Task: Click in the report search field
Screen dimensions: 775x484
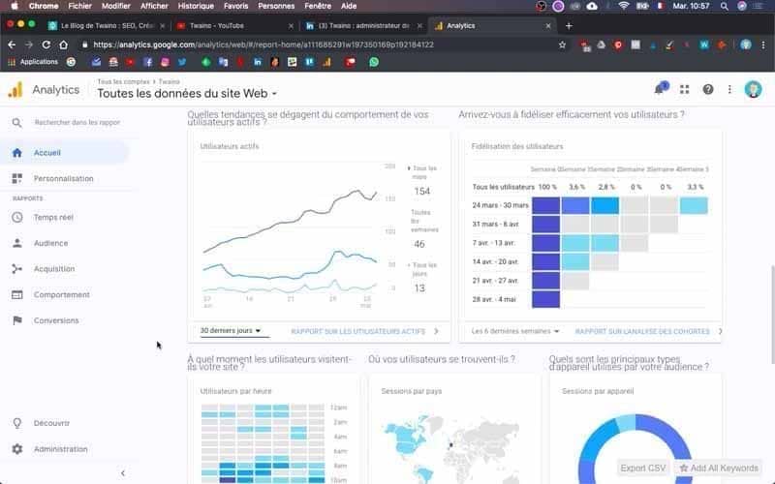Action: (x=77, y=122)
